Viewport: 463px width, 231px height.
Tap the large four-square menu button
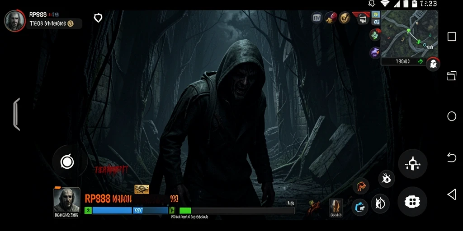412,202
